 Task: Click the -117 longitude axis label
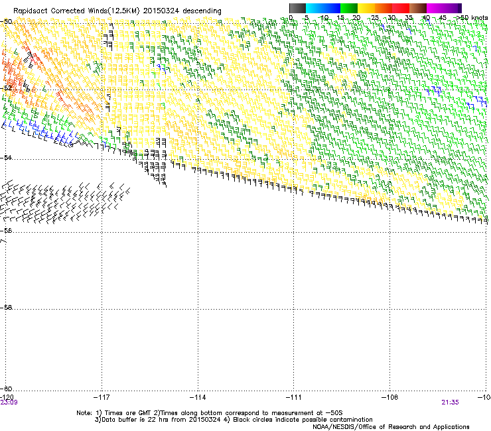click(102, 397)
